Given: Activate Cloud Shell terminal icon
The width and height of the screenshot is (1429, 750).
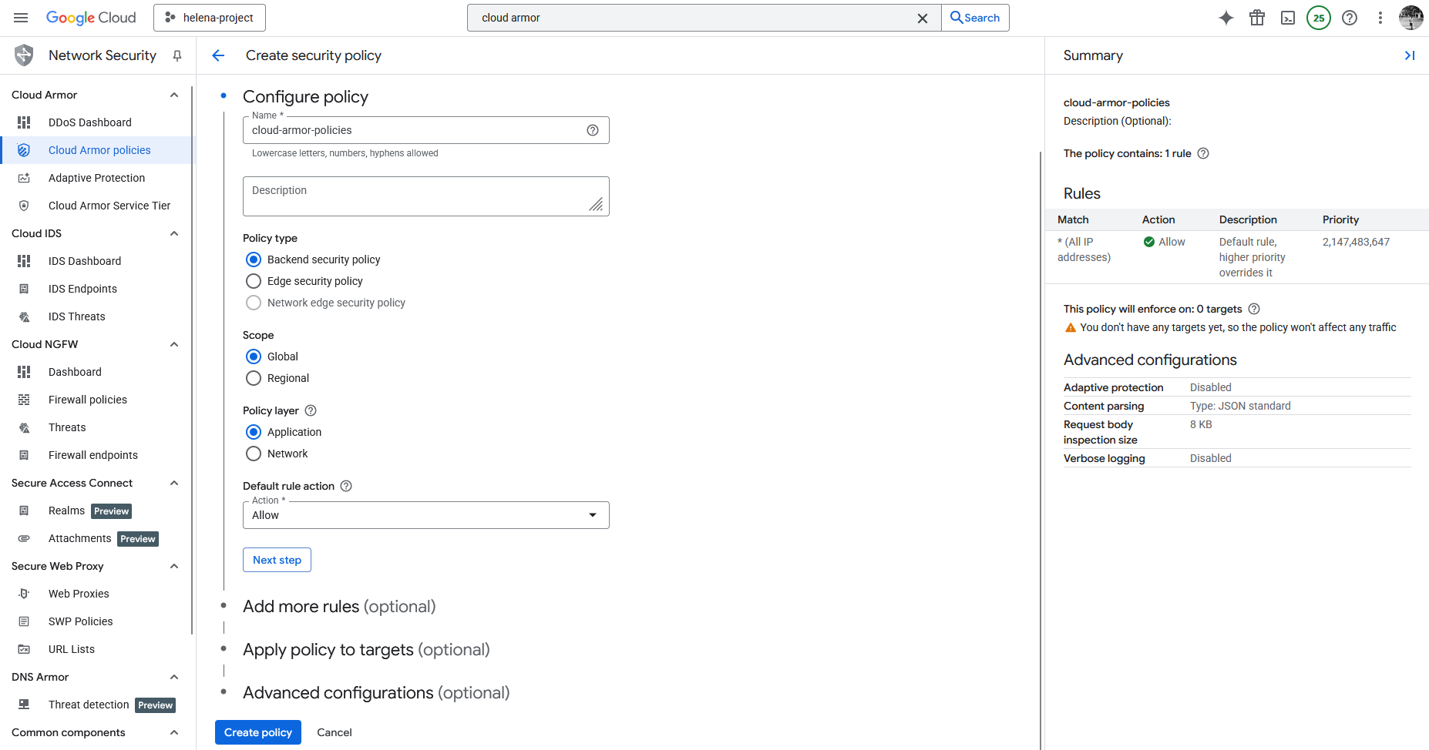Looking at the screenshot, I should tap(1288, 18).
